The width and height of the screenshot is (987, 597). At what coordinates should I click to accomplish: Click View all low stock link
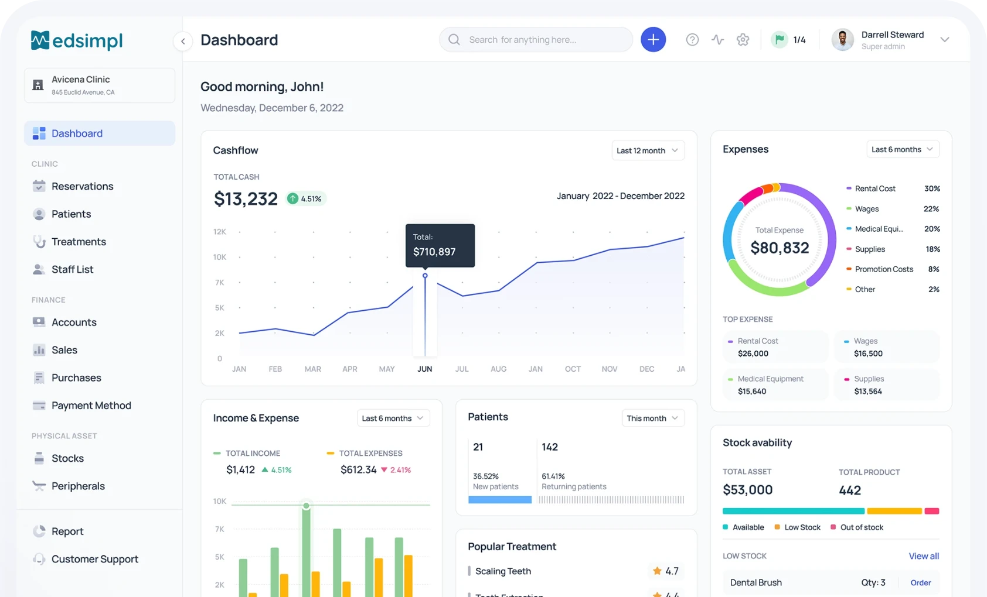pos(924,556)
